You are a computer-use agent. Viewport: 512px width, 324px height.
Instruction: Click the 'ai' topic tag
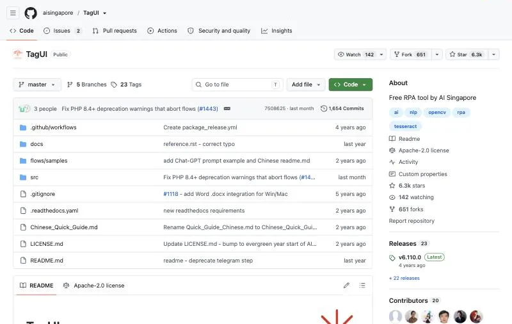pos(396,112)
